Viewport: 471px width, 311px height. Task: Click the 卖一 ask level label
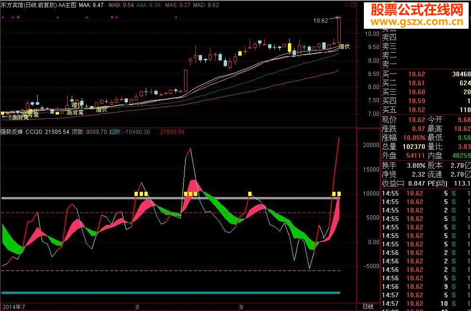pyautogui.click(x=389, y=64)
